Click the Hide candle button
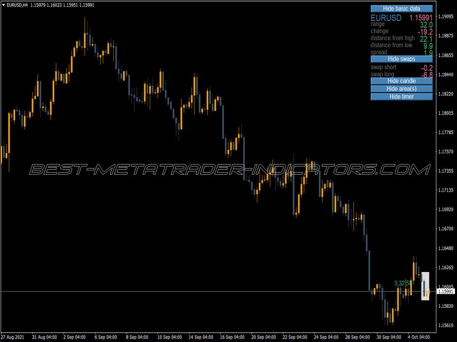The height and width of the screenshot is (342, 457). coord(401,81)
